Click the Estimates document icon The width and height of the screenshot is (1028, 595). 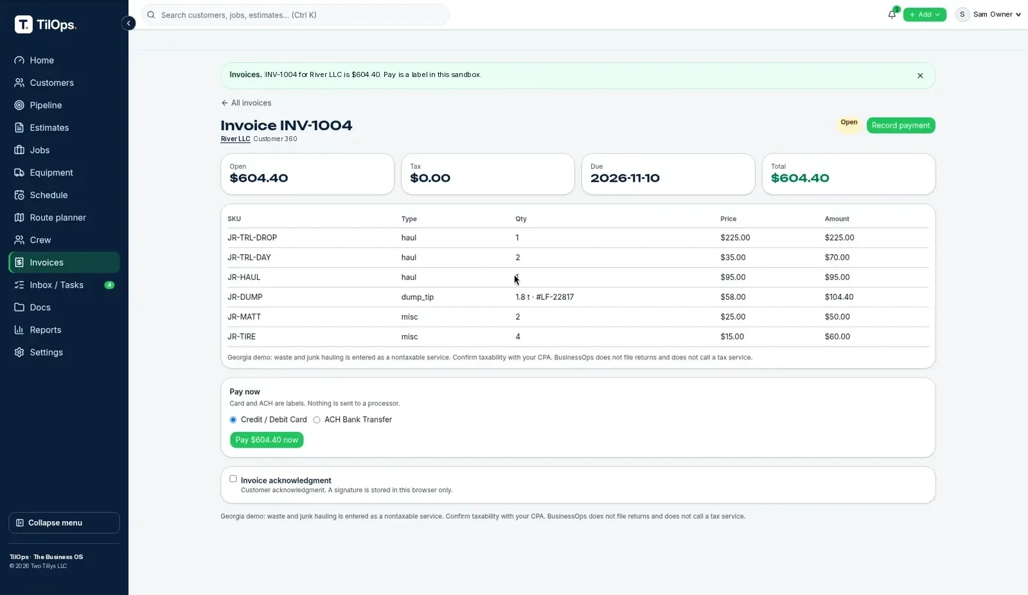[19, 128]
